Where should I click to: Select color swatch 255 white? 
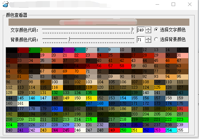[x=183, y=130]
